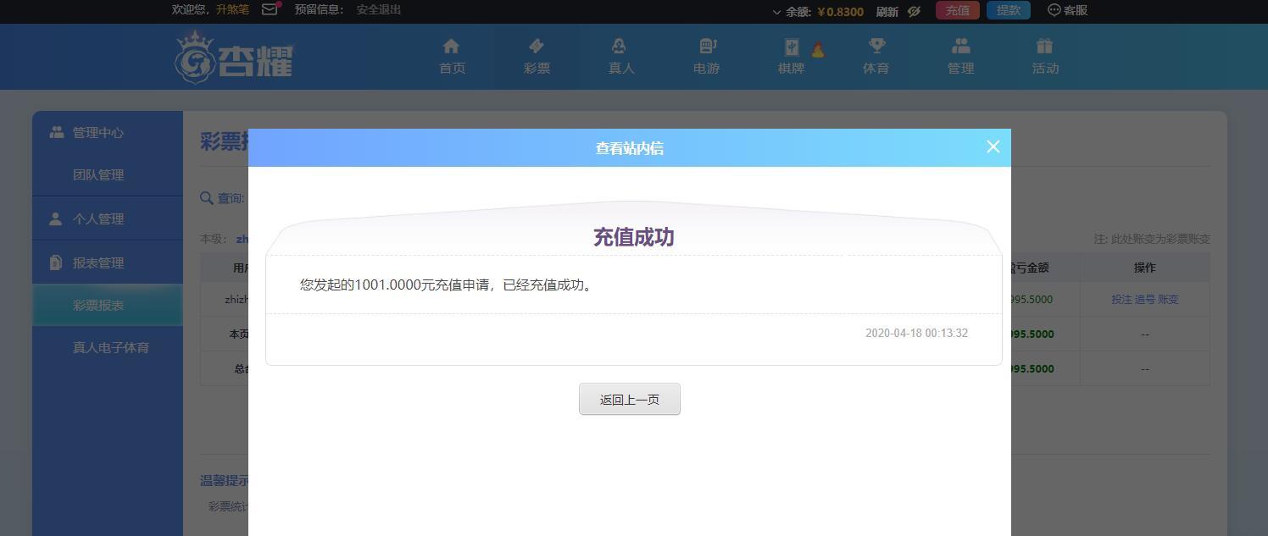Open the 棋牌 card games icon
The width and height of the screenshot is (1268, 536).
click(x=791, y=47)
